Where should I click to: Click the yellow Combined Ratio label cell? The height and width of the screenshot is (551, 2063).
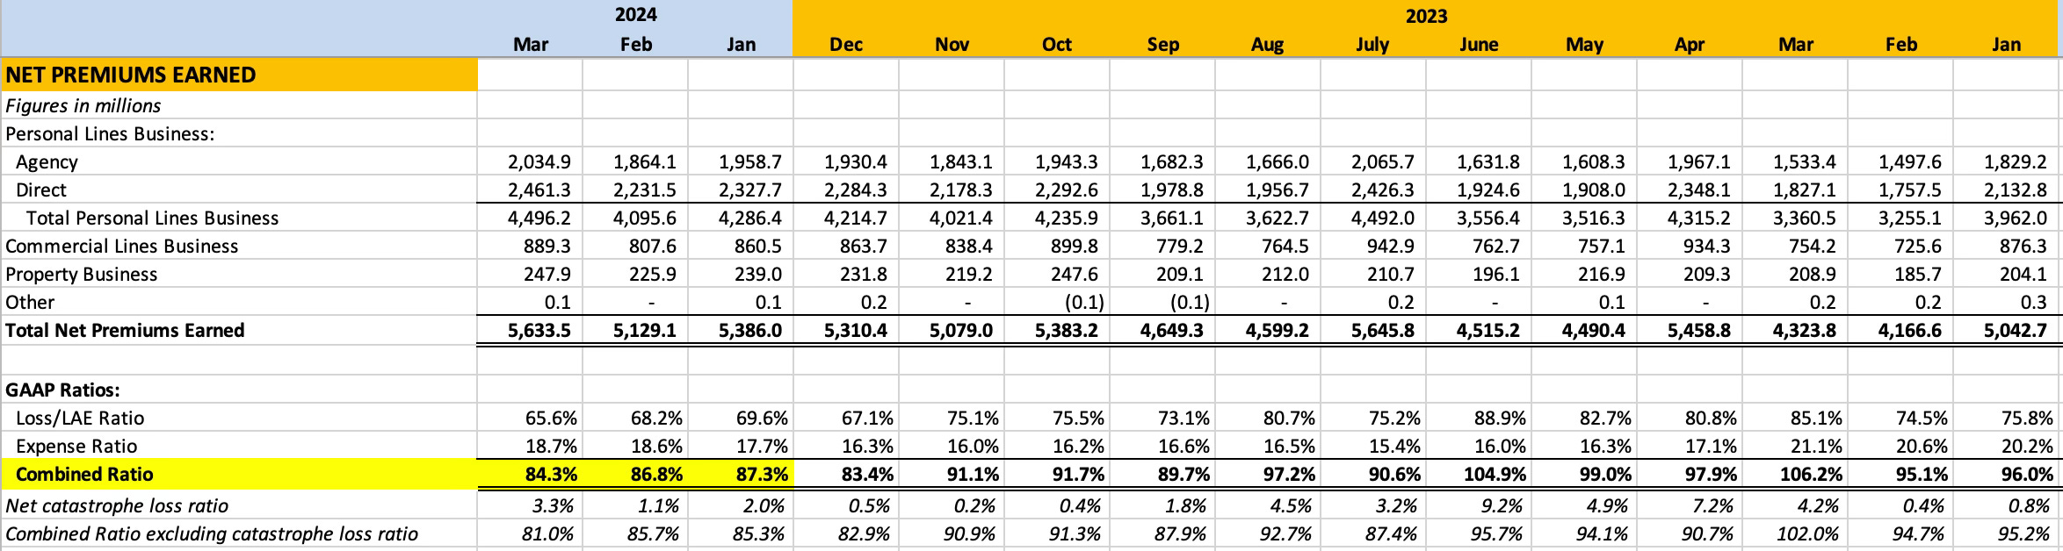click(x=239, y=474)
